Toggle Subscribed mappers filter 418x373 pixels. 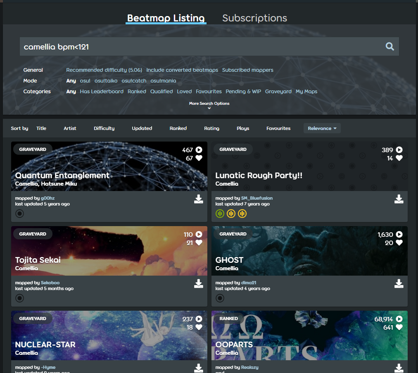248,70
